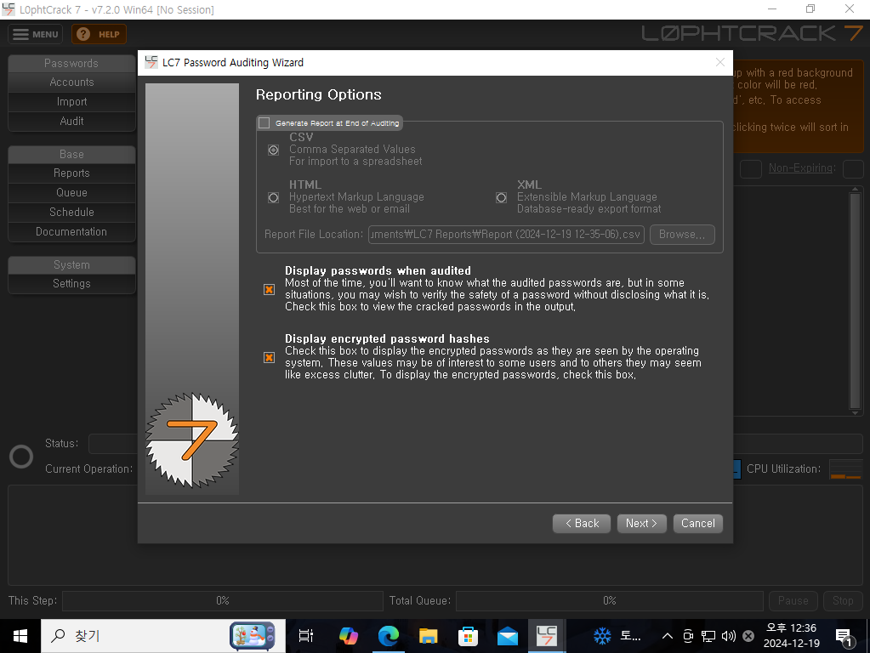Viewport: 870px width, 653px height.
Task: Click the Passwords section header
Action: pyautogui.click(x=71, y=63)
